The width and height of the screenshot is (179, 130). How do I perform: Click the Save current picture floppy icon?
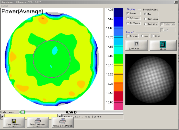(13, 121)
